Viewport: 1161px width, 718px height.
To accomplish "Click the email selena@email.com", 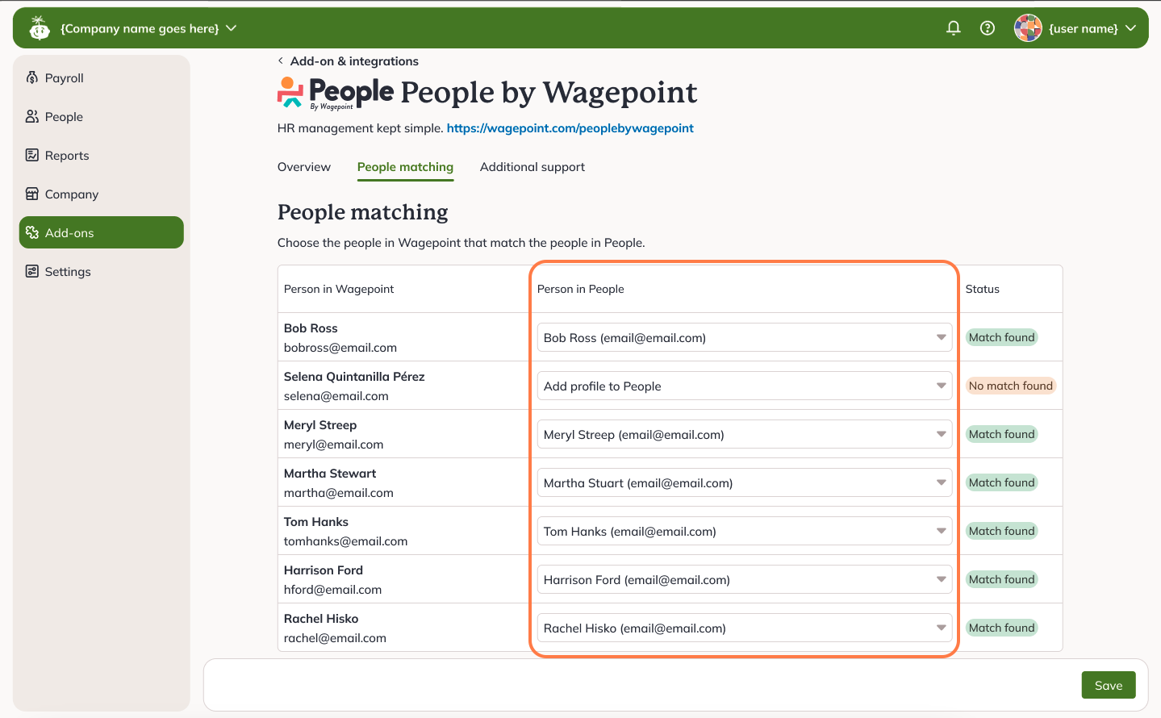I will [336, 396].
